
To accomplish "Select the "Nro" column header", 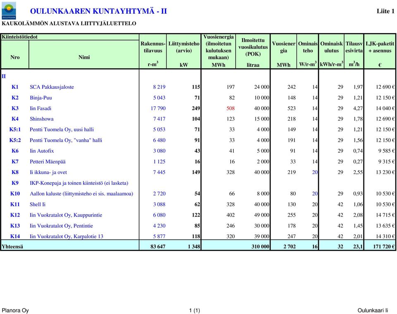I will (15, 57).
